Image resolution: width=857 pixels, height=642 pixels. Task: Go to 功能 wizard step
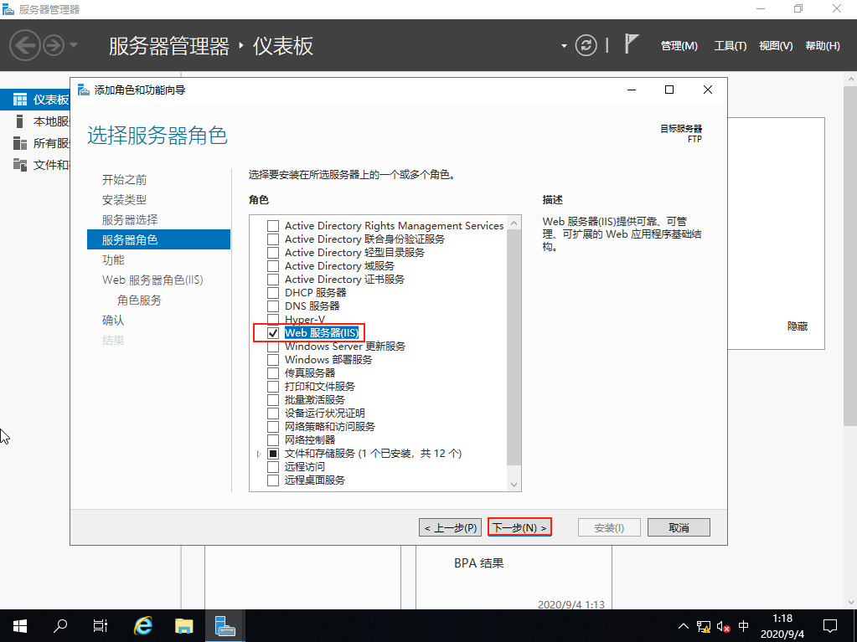tap(113, 259)
